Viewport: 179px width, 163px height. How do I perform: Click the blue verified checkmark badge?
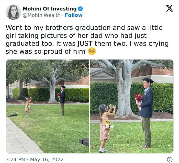pos(80,9)
